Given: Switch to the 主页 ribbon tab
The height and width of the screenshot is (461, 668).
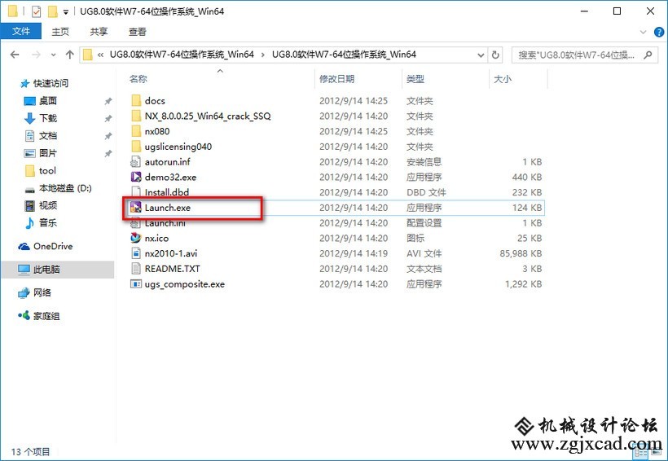Looking at the screenshot, I should [x=60, y=32].
